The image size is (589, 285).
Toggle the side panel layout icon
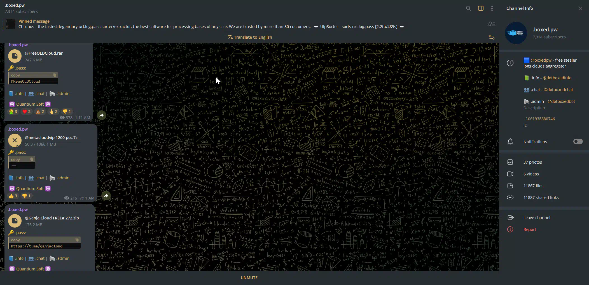tap(481, 8)
